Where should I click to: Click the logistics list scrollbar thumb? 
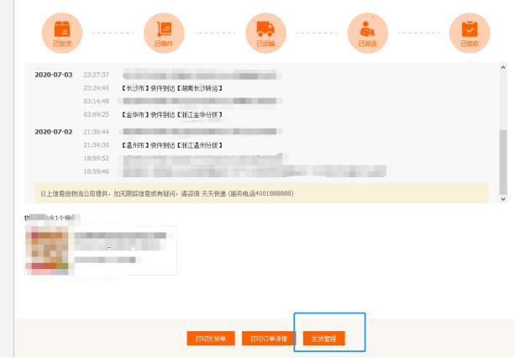click(503, 162)
